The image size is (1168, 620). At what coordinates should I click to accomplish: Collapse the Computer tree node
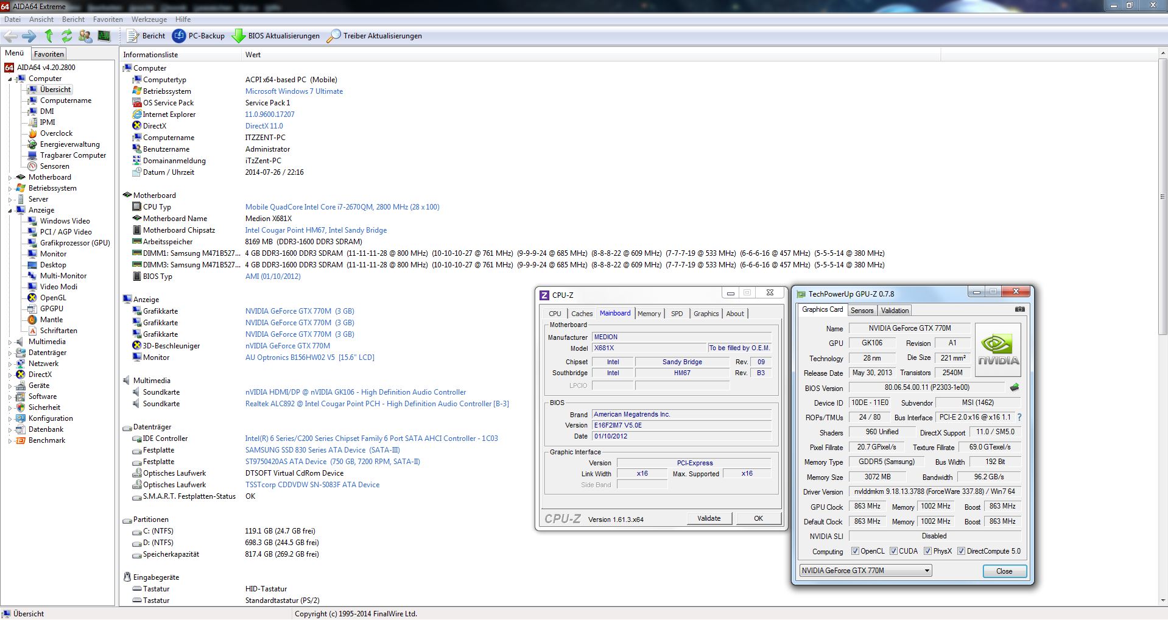pos(10,79)
